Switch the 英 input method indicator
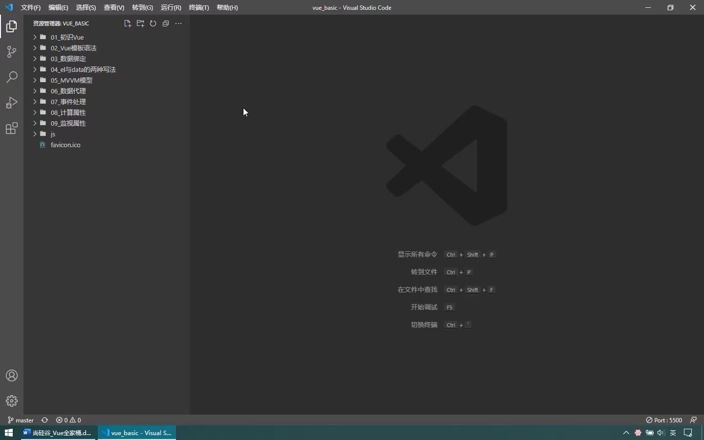The image size is (704, 440). tap(673, 433)
